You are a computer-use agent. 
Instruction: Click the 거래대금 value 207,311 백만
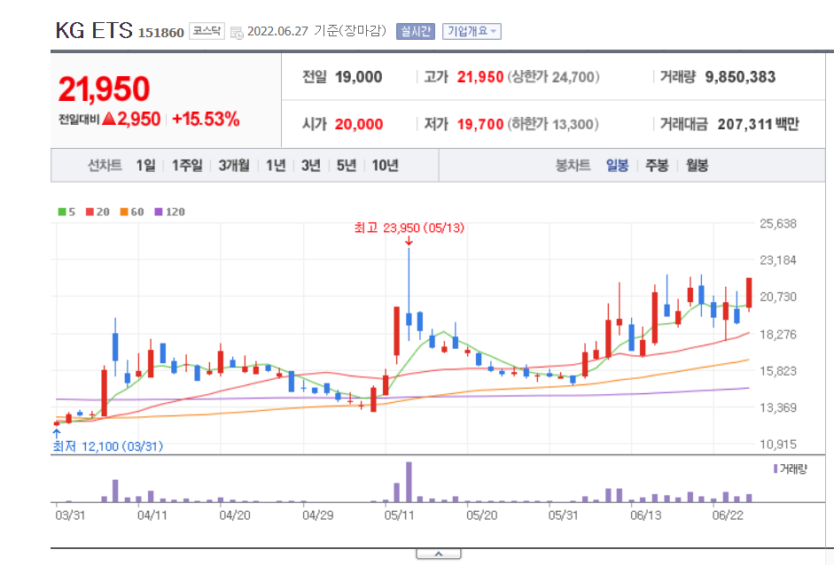pyautogui.click(x=759, y=124)
